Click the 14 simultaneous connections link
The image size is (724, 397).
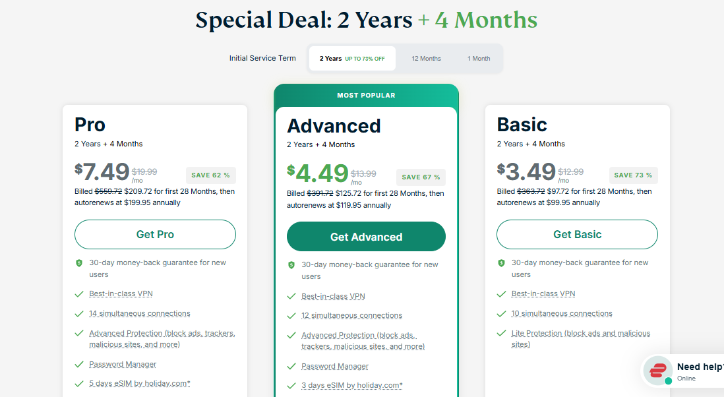tap(140, 313)
